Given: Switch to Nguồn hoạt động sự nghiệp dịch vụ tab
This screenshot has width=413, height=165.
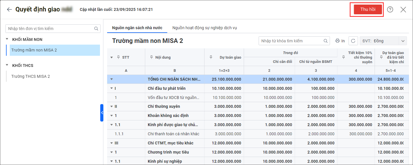Looking at the screenshot, I should coord(204,28).
